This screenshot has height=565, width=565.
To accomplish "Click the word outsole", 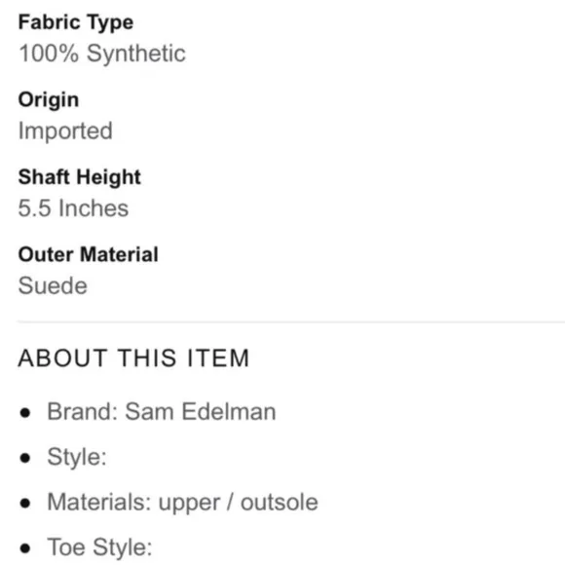I will (x=280, y=503).
